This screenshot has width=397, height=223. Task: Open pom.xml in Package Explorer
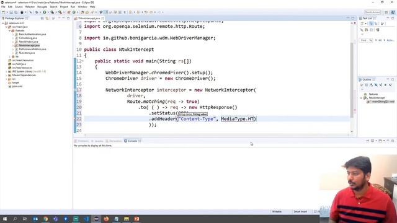[17, 86]
